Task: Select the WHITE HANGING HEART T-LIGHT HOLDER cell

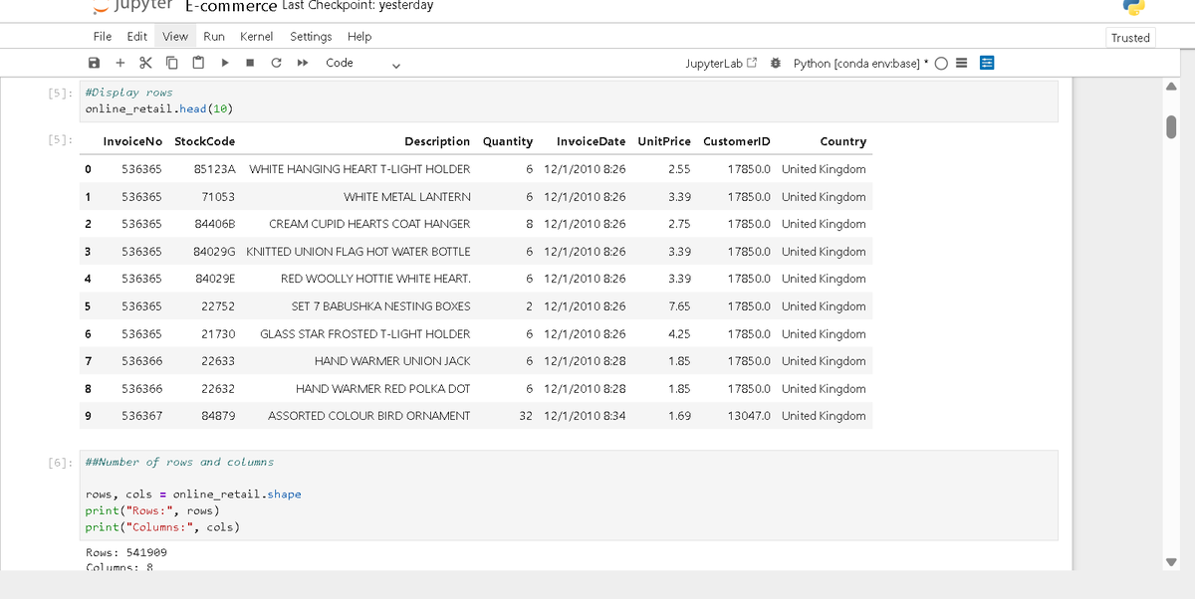Action: coord(359,169)
